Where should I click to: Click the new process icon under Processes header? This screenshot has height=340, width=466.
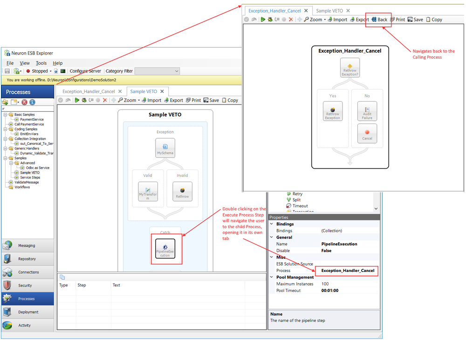pos(14,102)
